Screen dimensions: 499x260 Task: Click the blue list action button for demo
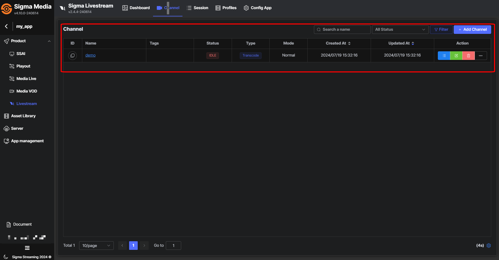click(444, 55)
